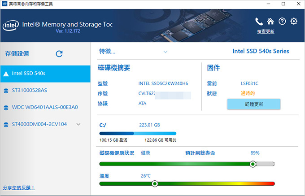Open the settings gear icon
This screenshot has height=196, width=305.
(294, 21)
